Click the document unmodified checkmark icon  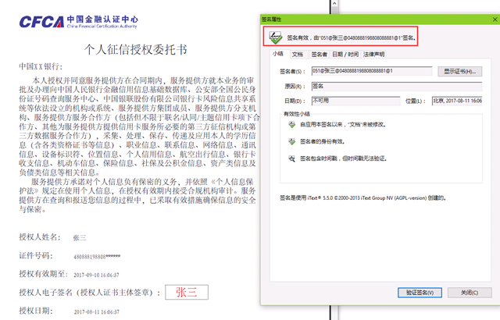point(291,126)
